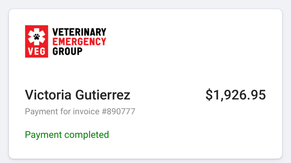Click the dollar sign of the amount
The width and height of the screenshot is (291, 163).
pyautogui.click(x=209, y=95)
